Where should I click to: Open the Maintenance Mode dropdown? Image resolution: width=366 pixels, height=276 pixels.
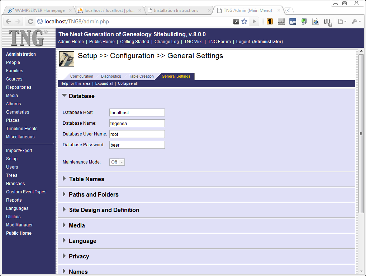coord(117,162)
